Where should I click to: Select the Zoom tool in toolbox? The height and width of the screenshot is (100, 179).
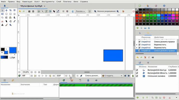point(10,25)
